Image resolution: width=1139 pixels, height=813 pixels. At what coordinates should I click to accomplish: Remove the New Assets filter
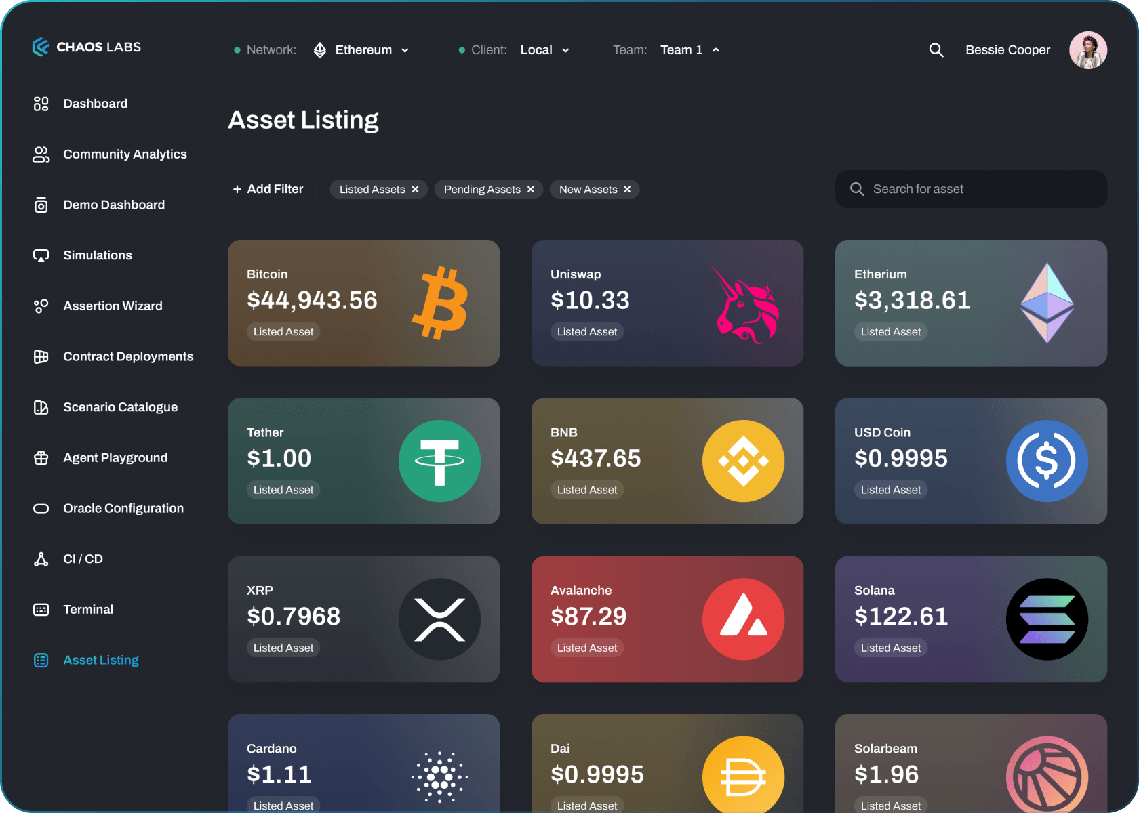627,190
